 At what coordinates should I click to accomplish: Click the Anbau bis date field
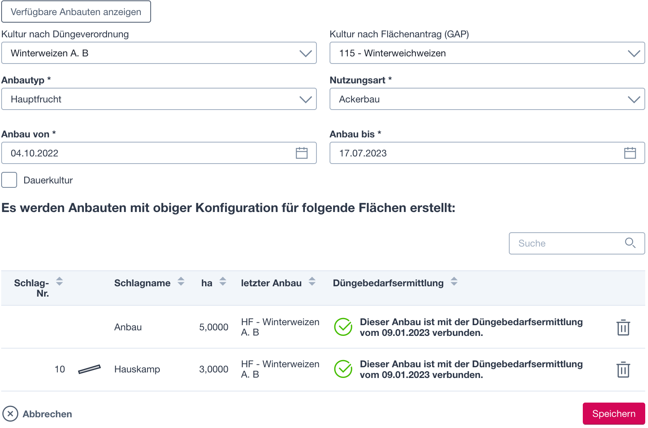tap(487, 153)
